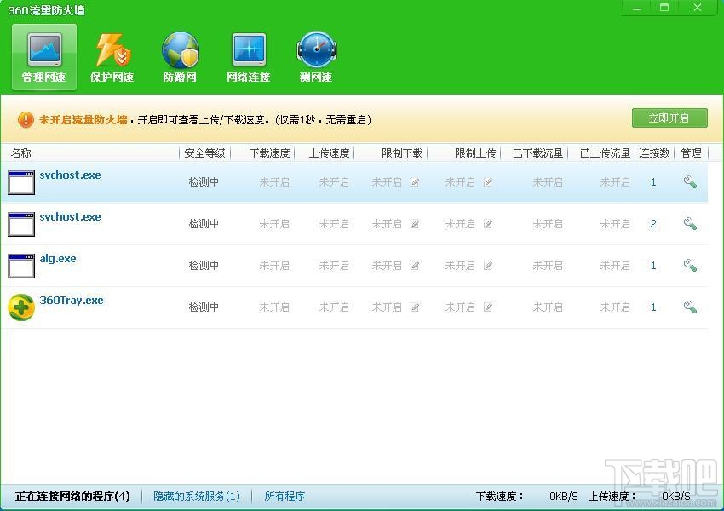Click wrench icon on second svchost.exe row
Viewport: 724px width, 511px height.
690,224
